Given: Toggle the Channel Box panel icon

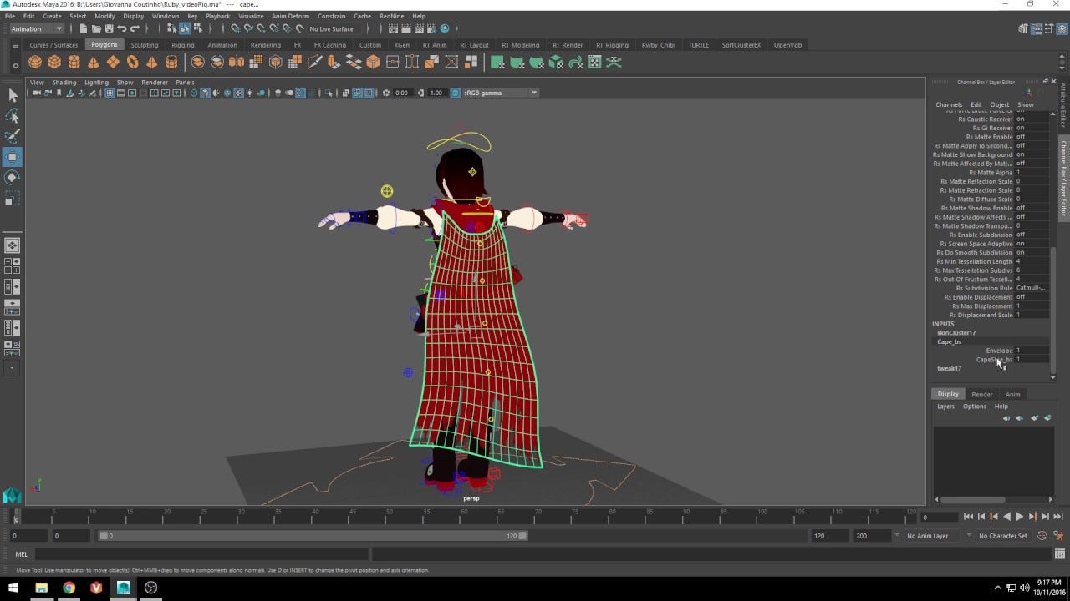Looking at the screenshot, I should click(1063, 28).
